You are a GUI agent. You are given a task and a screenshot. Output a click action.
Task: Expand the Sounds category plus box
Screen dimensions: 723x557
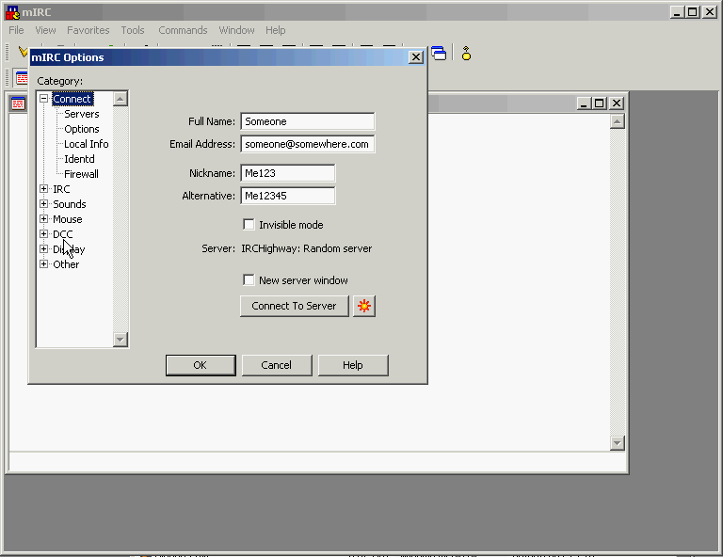44,203
